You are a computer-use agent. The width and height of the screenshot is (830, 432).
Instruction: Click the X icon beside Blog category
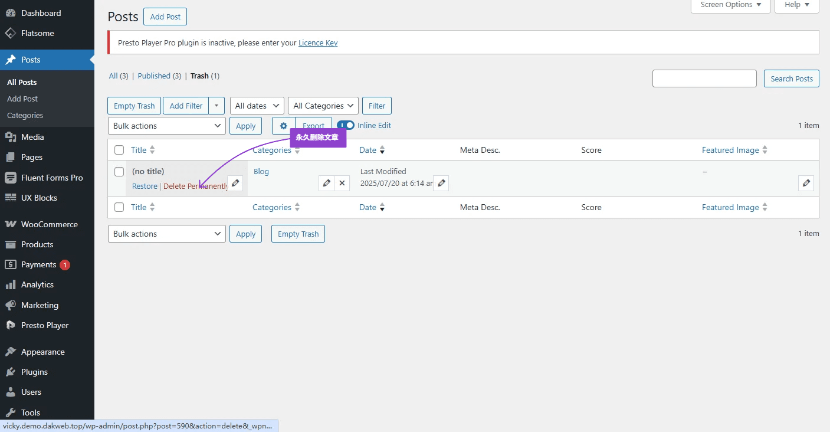point(342,183)
